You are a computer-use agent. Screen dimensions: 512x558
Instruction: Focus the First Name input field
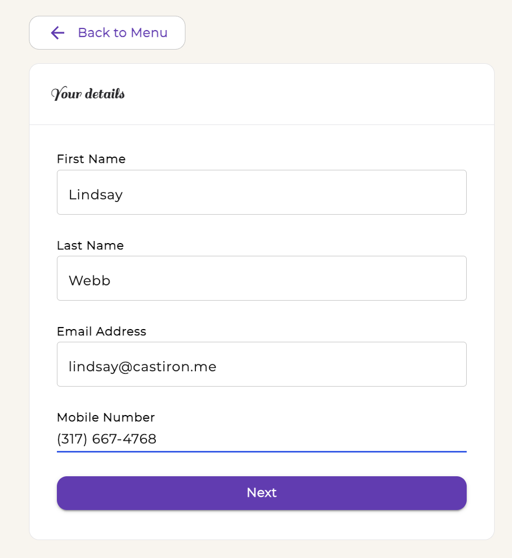coord(261,192)
